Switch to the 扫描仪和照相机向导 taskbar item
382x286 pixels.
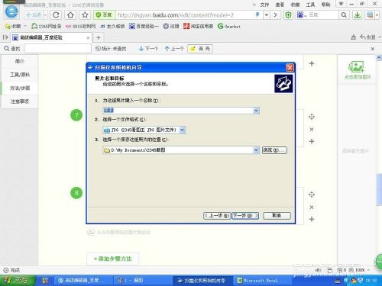click(x=202, y=281)
